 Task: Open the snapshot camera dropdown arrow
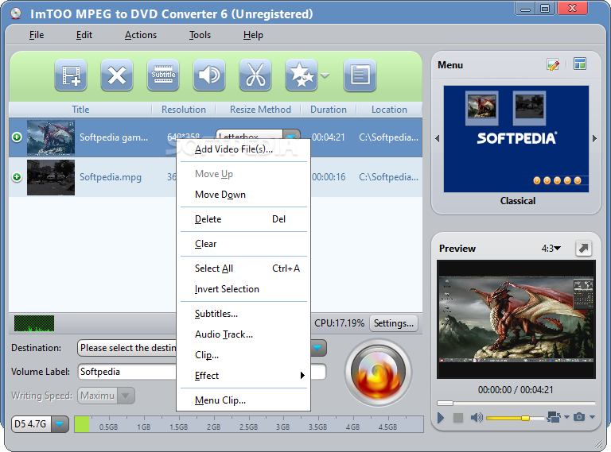[x=592, y=417]
